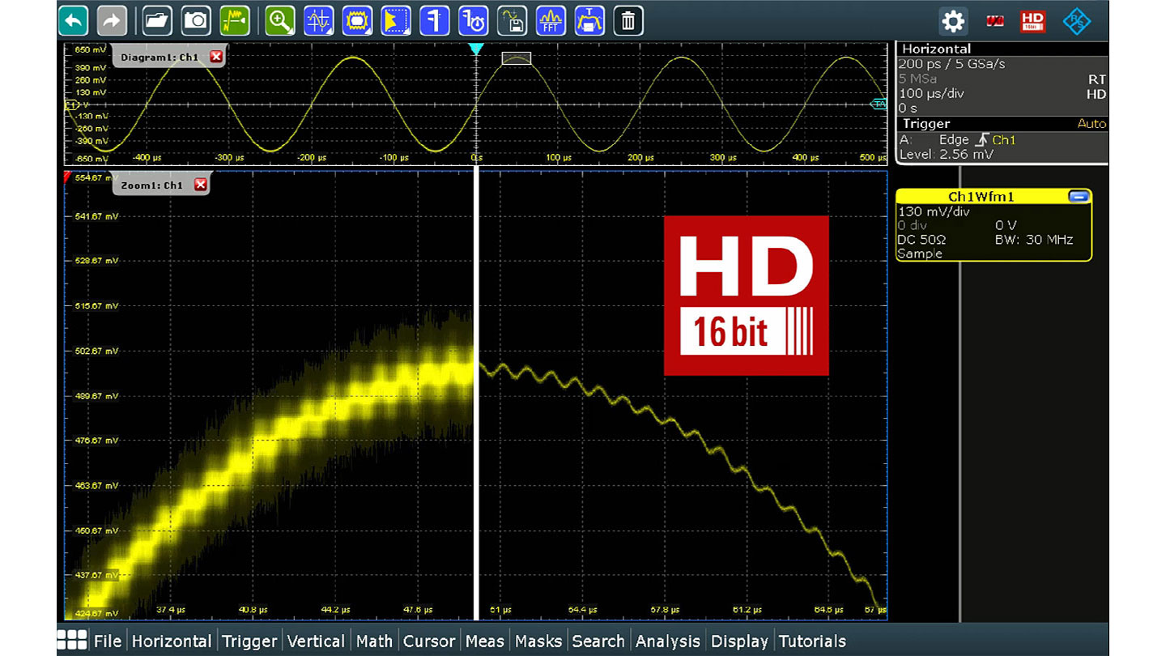Viewport: 1166px width, 656px height.
Task: Click the cyan trigger position marker
Action: pyautogui.click(x=476, y=49)
